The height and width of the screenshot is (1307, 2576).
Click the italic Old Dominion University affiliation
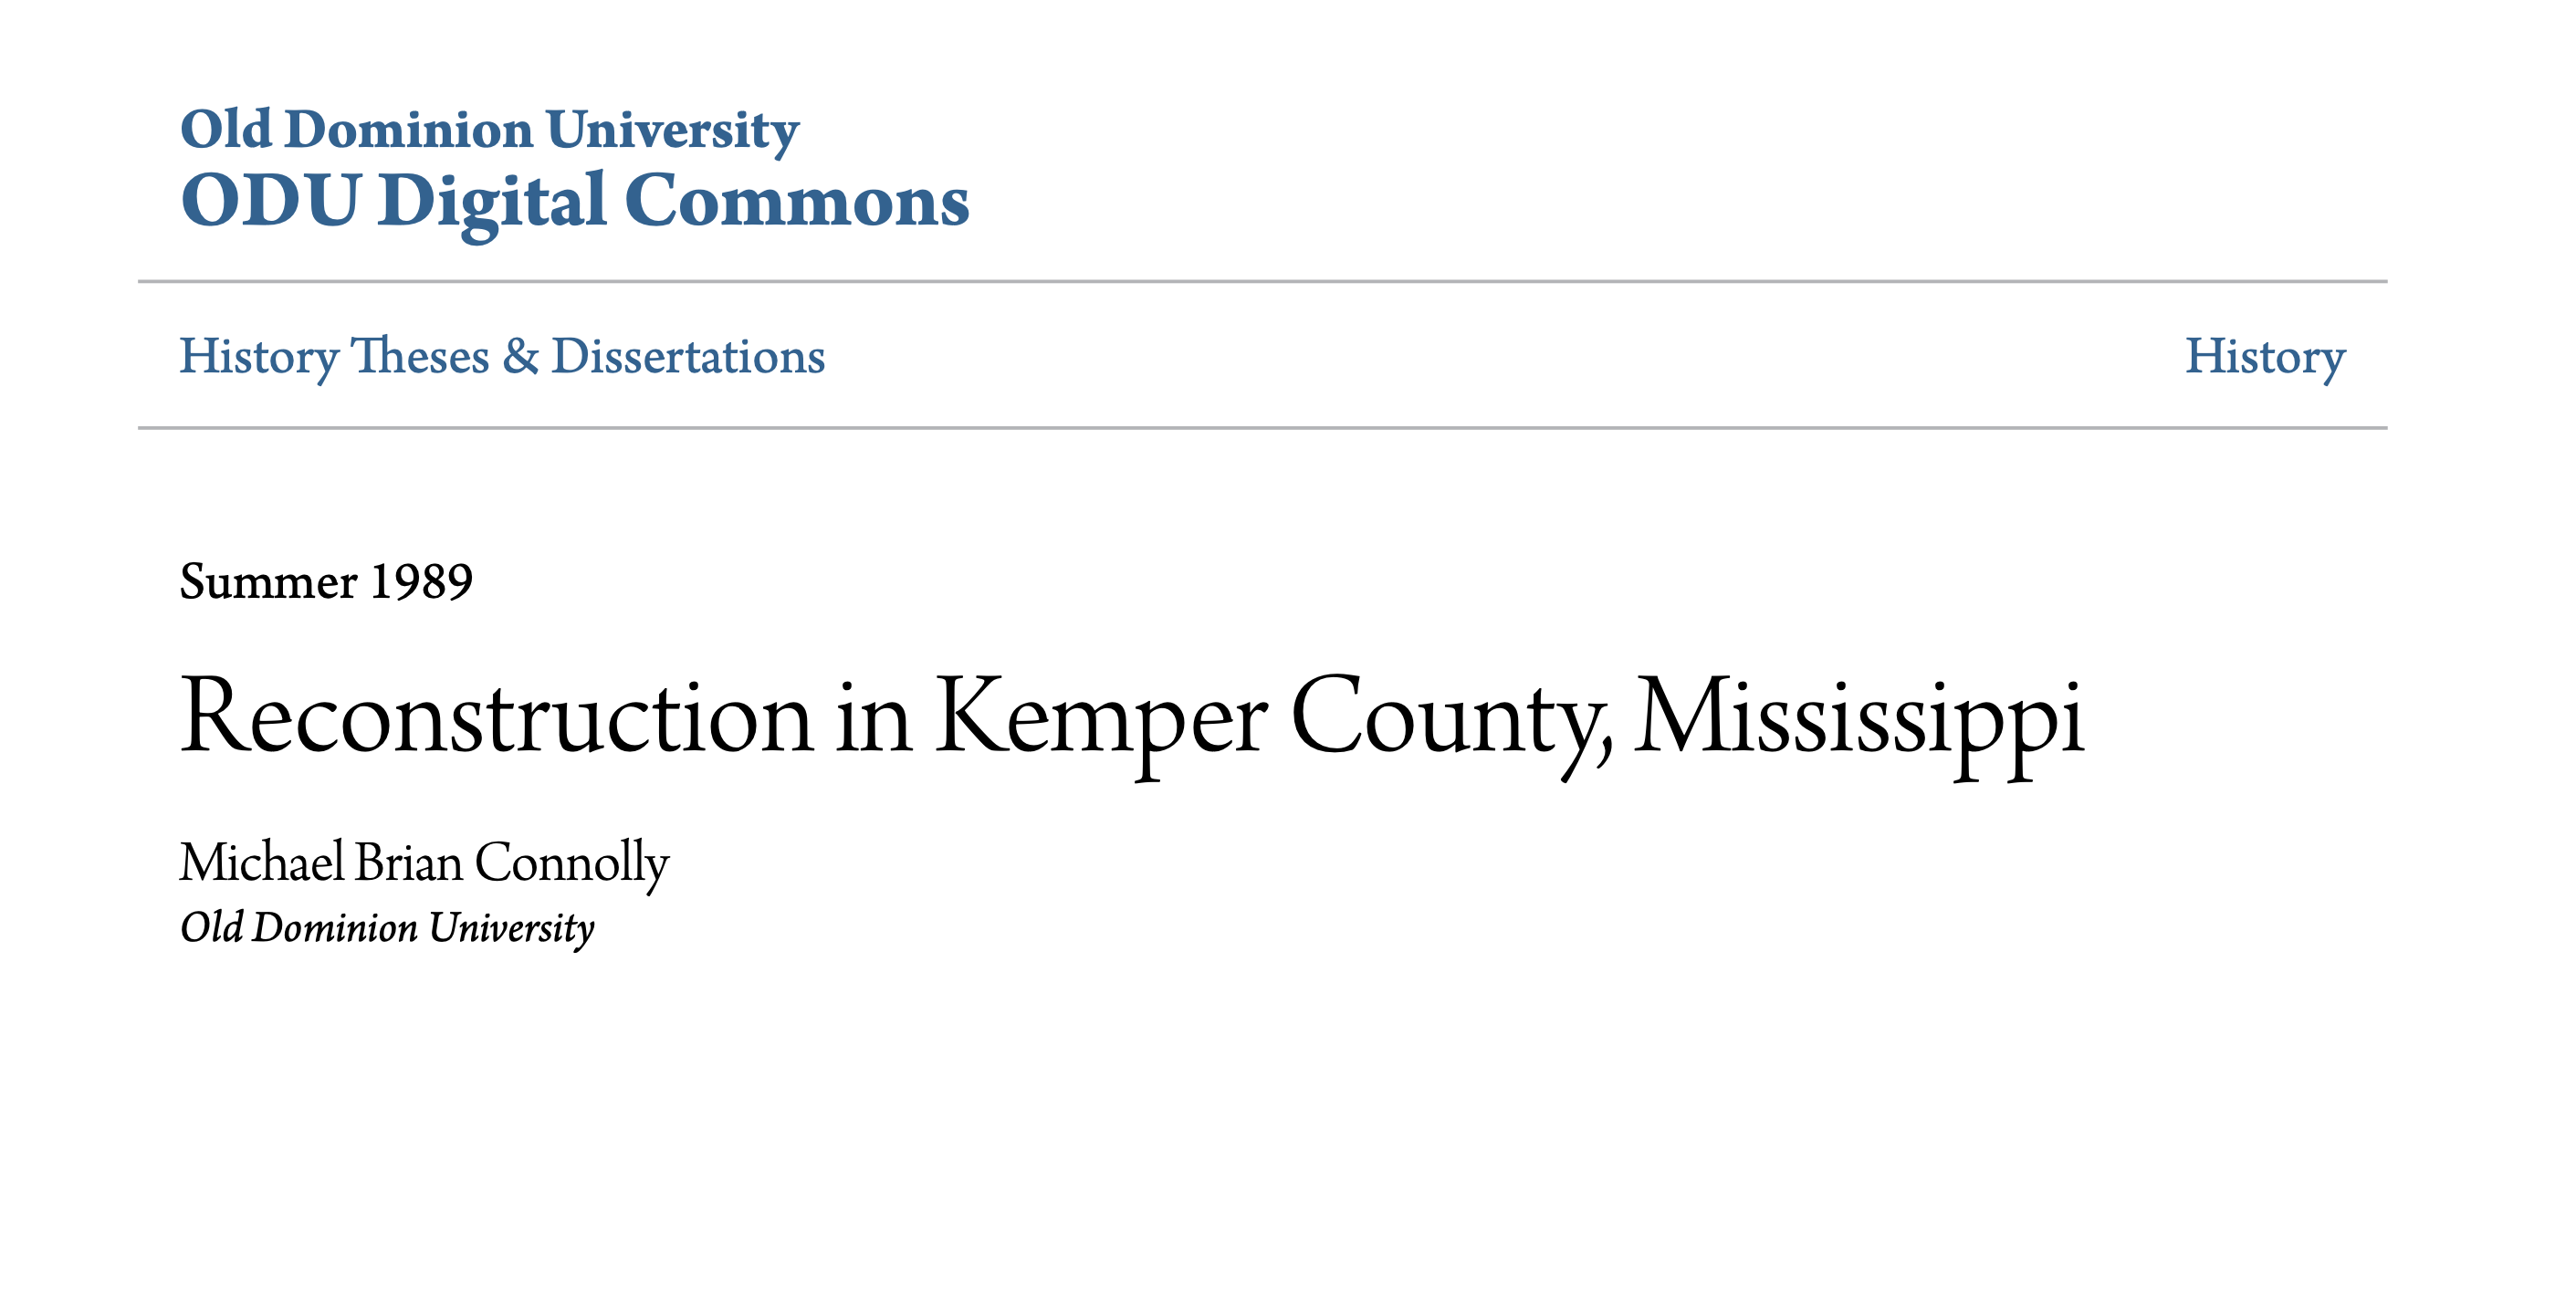point(387,928)
